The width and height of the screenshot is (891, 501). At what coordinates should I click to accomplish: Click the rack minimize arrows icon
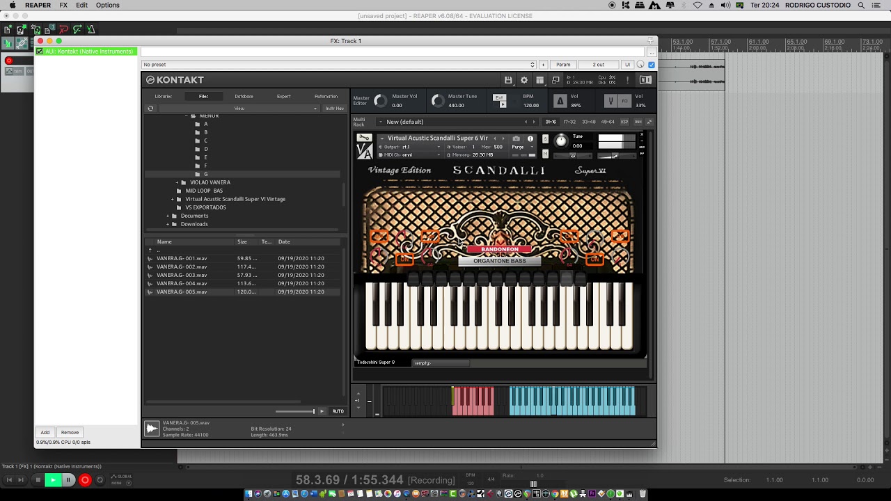pyautogui.click(x=649, y=122)
